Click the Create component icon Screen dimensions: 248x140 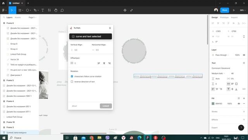tap(125, 10)
